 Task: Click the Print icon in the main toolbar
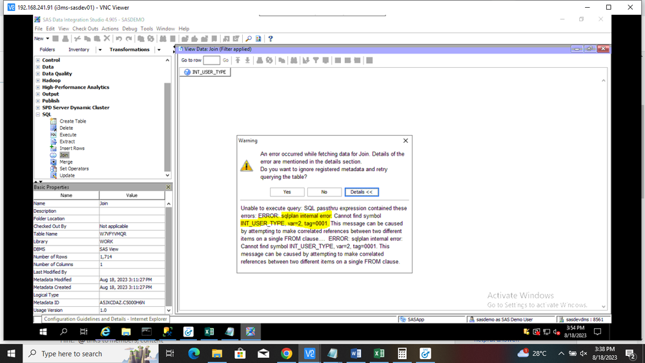point(65,39)
